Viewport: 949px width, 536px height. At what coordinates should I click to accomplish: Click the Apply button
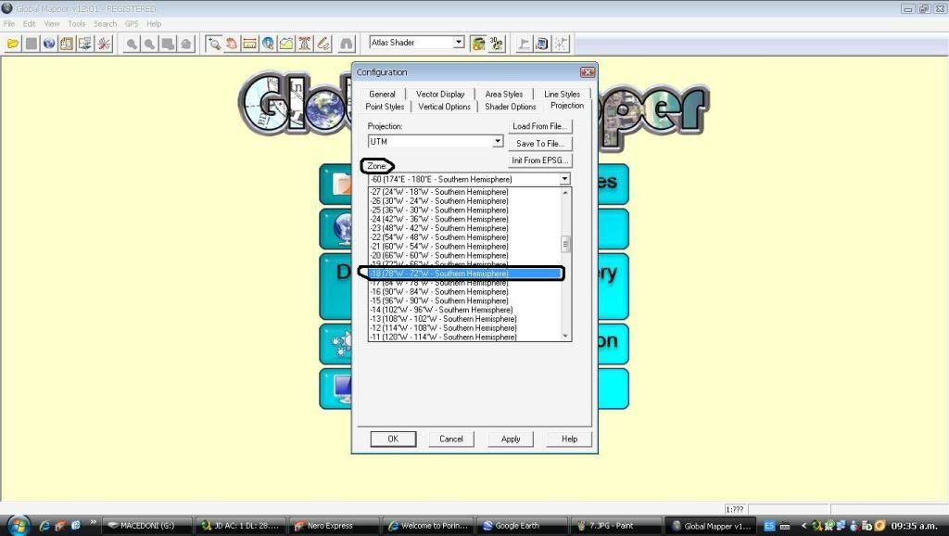(x=511, y=440)
